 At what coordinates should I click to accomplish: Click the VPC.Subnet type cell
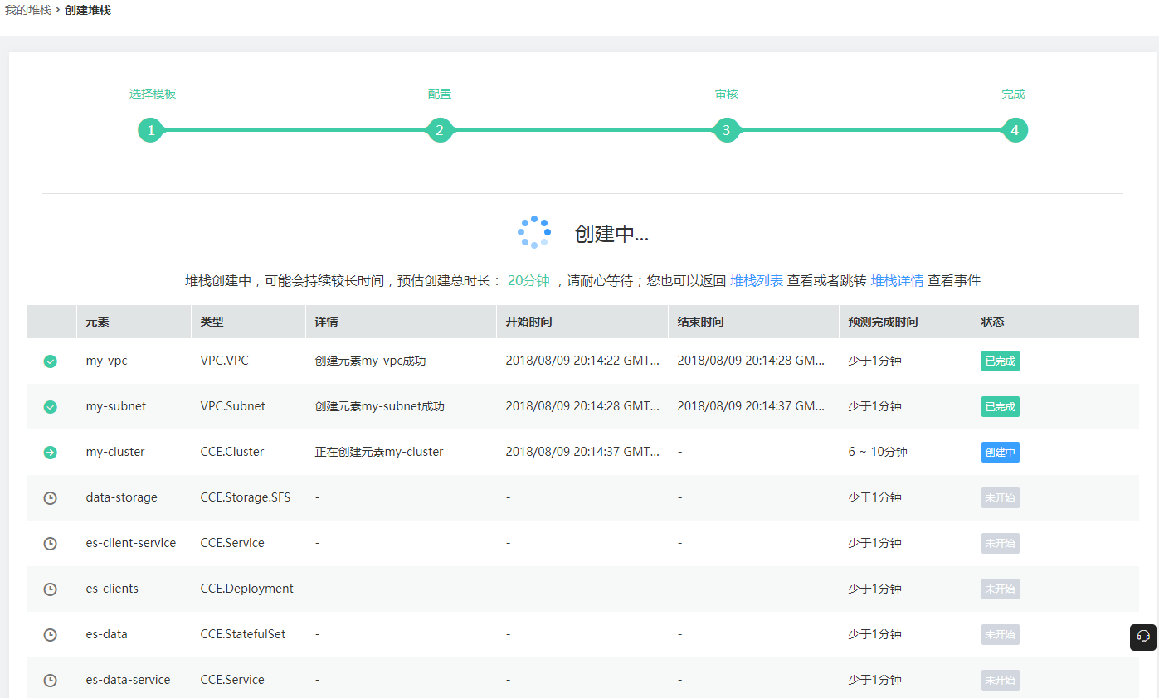(x=233, y=407)
